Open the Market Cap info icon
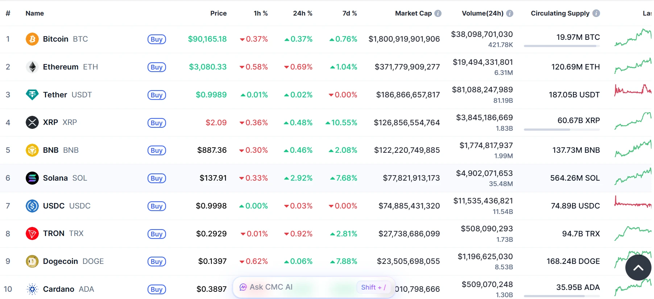 (438, 13)
